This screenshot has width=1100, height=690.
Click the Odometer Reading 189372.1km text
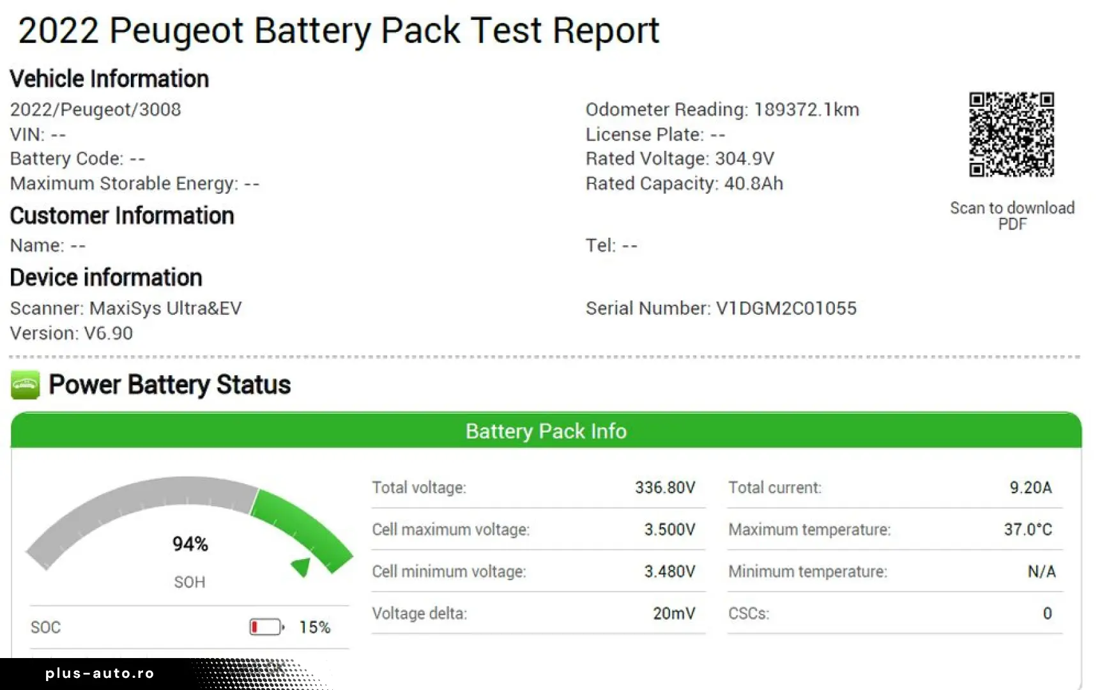coord(722,110)
